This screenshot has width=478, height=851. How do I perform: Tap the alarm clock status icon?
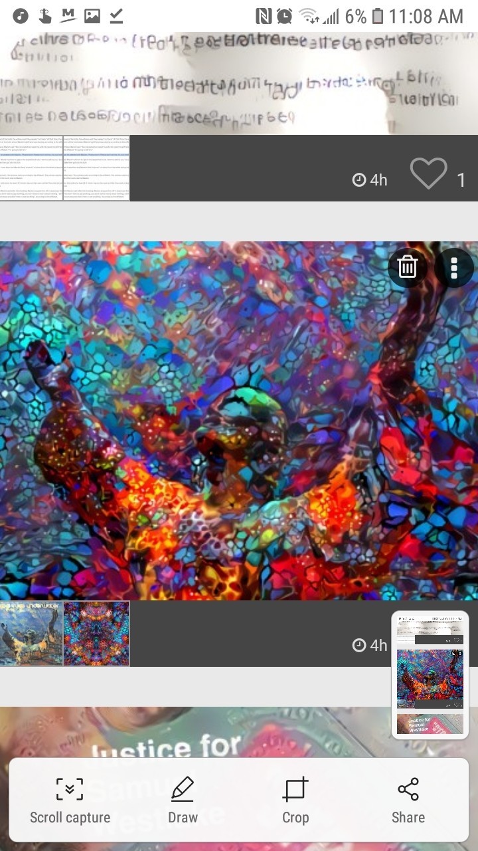(284, 16)
